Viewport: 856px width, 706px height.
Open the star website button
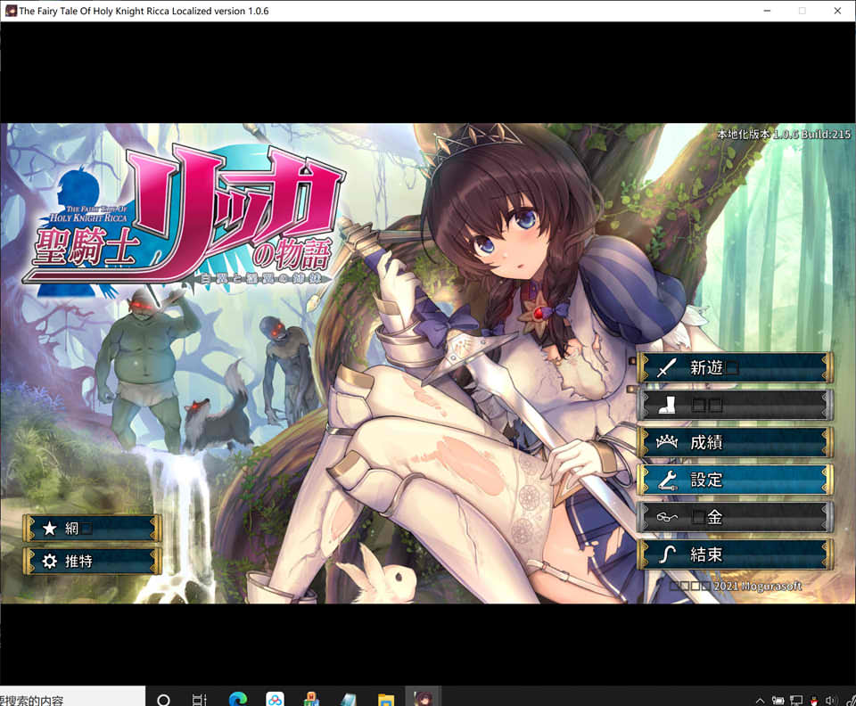click(x=92, y=528)
